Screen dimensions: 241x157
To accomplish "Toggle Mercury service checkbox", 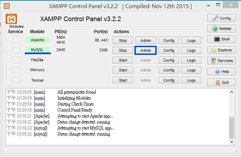I will (x=16, y=70).
